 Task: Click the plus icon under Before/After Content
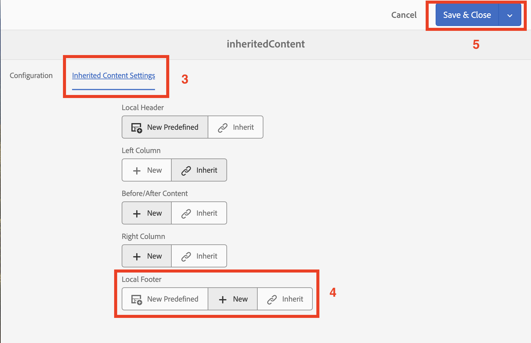click(x=137, y=214)
